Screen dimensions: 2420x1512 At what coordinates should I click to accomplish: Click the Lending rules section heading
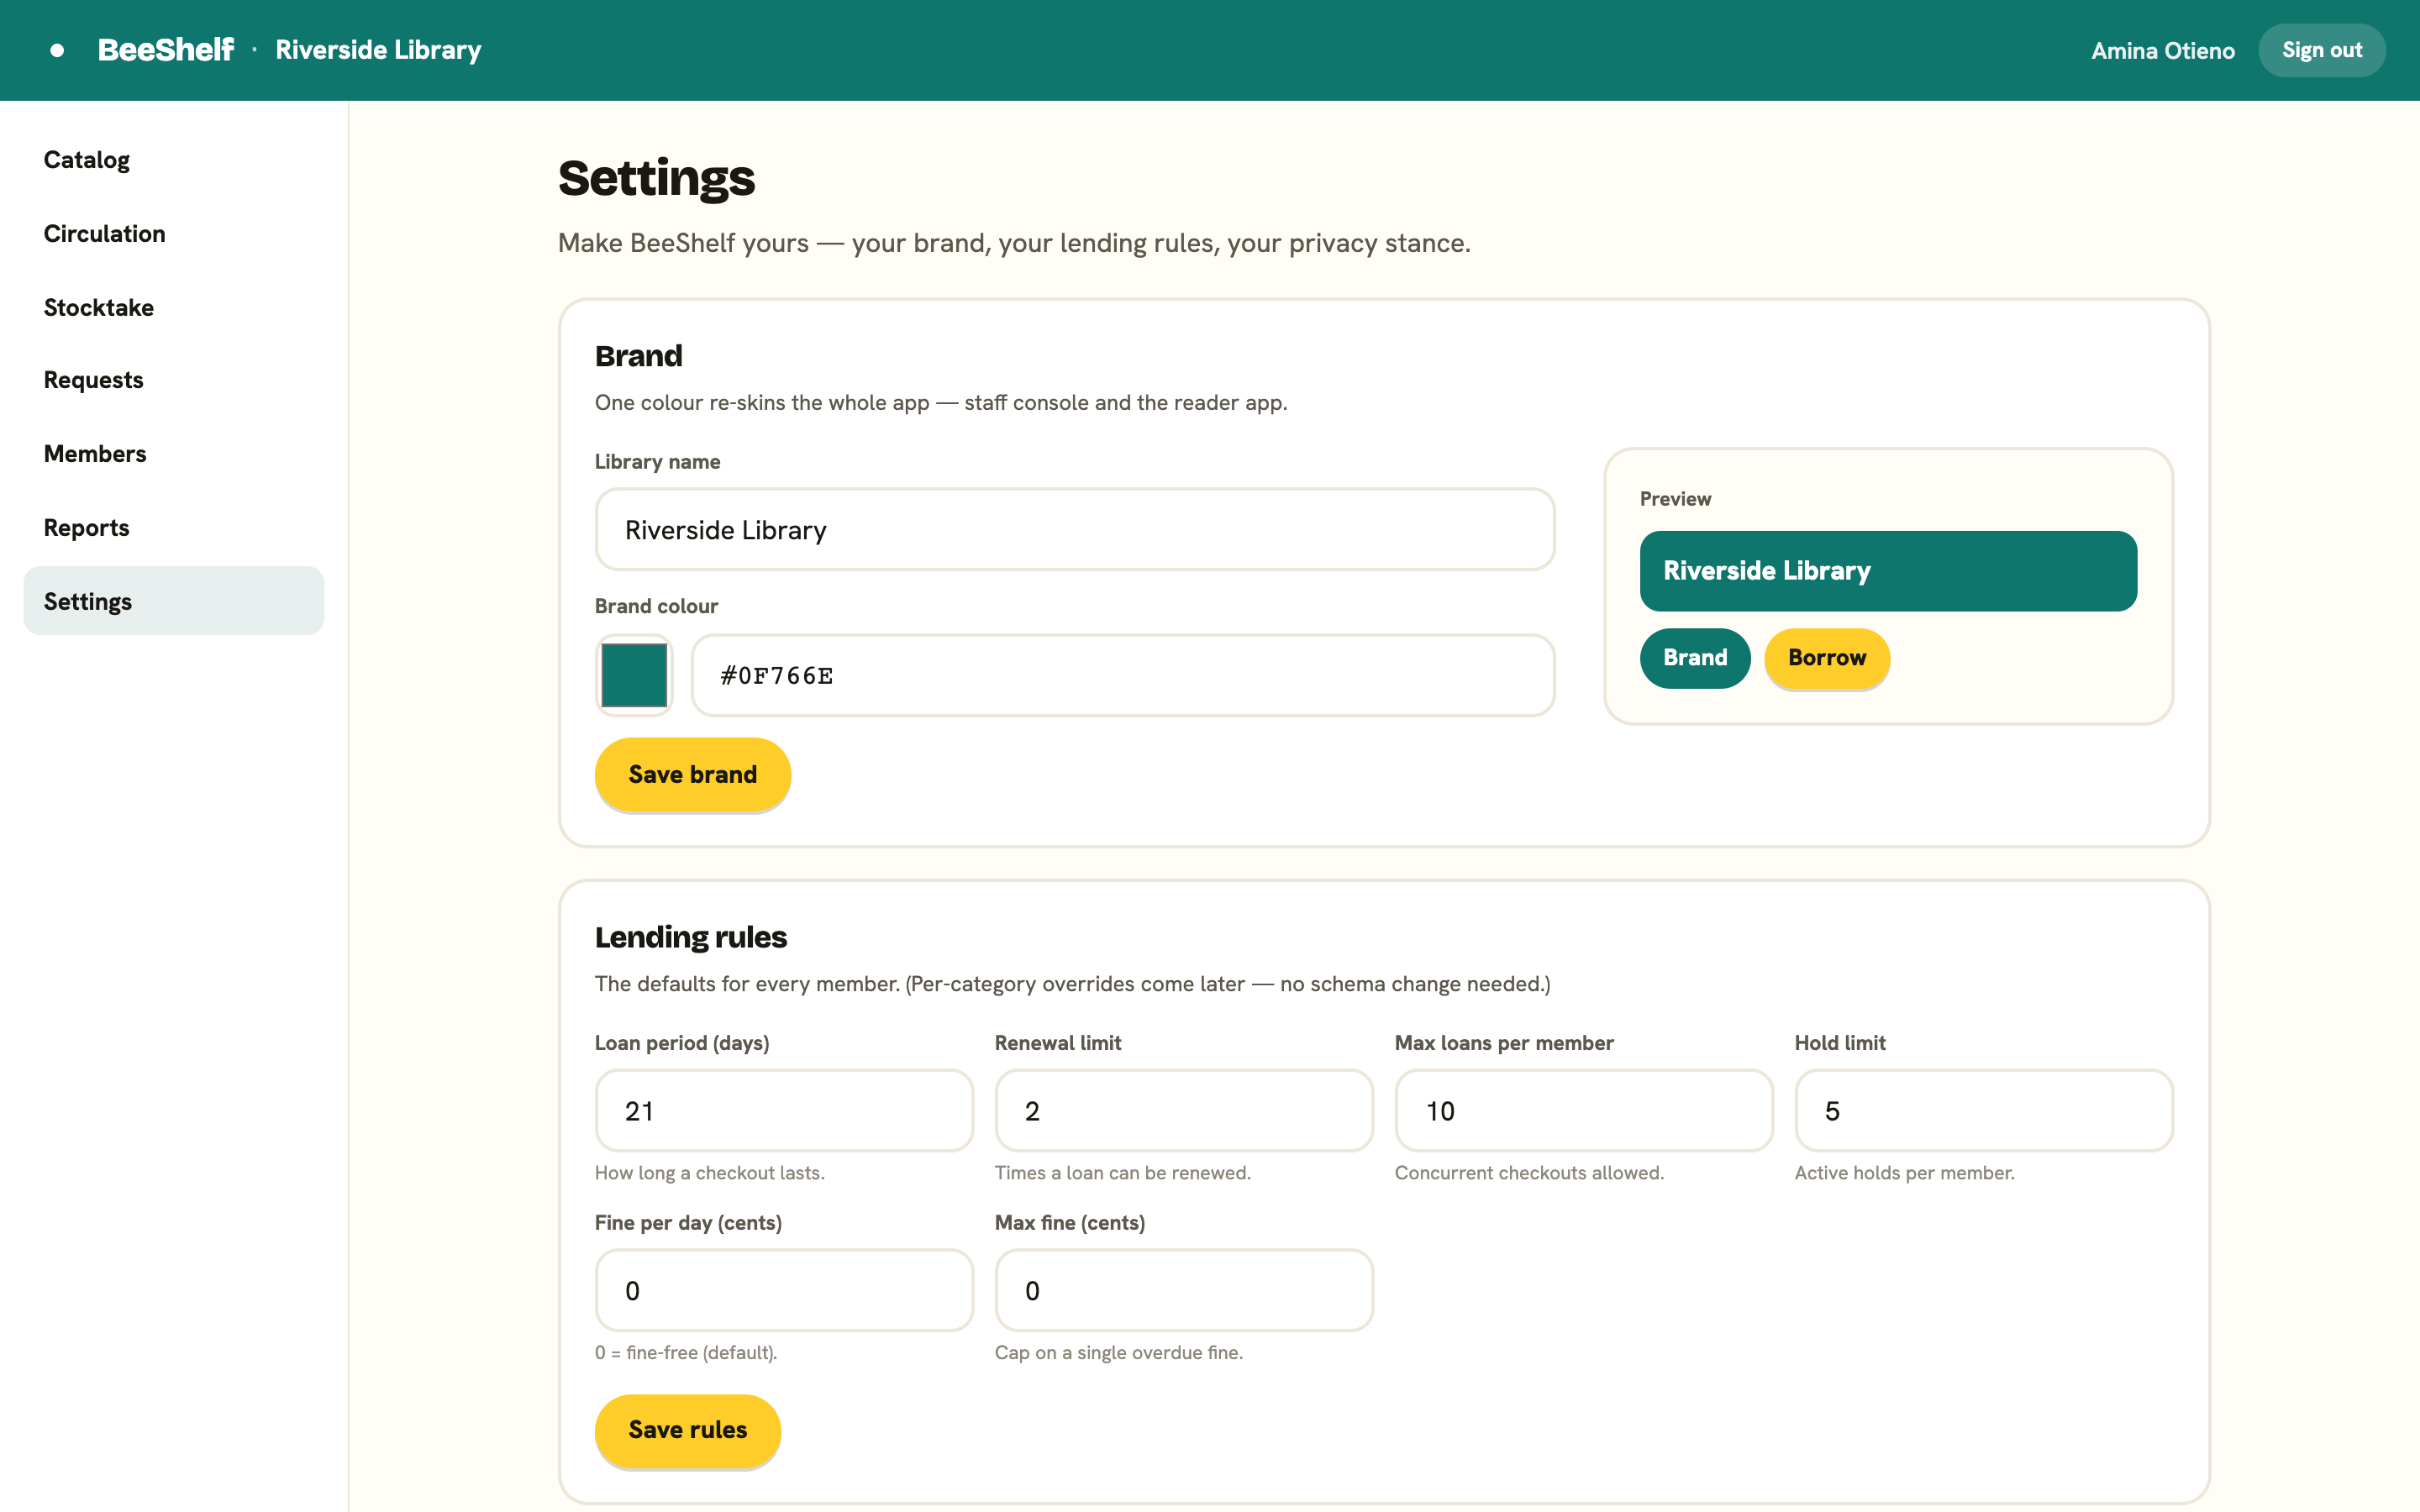(691, 938)
